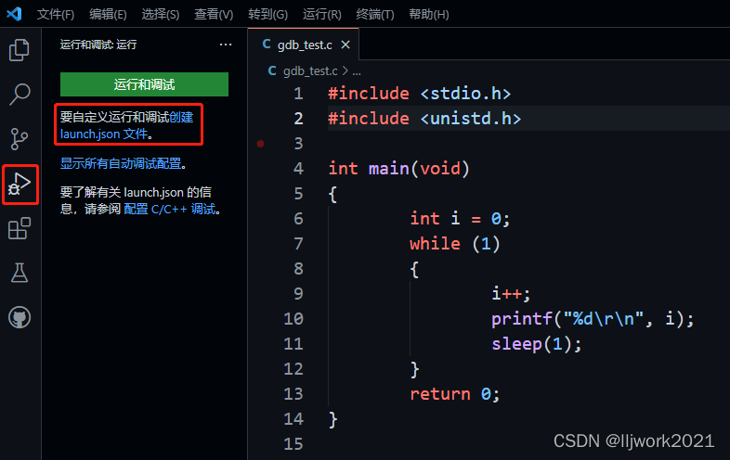730x460 pixels.
Task: Click gdb_test.c in the breadcrumb
Action: pos(310,70)
